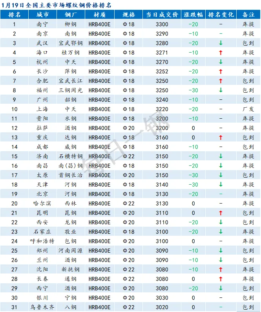The image size is (261, 312).
Task: Click the green down arrow in 郑州 row
Action: 221,251
